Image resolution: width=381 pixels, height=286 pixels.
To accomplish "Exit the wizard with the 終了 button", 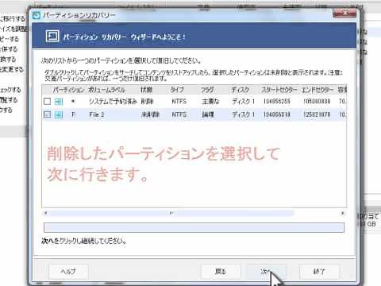I will click(x=319, y=272).
